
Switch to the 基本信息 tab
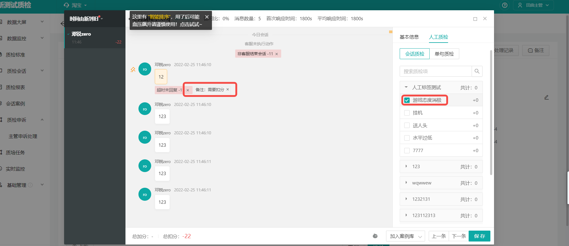point(409,37)
